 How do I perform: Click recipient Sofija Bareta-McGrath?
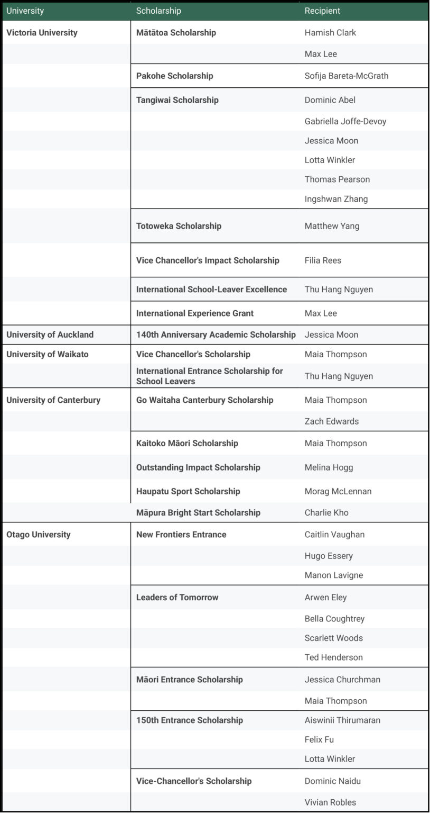[346, 76]
